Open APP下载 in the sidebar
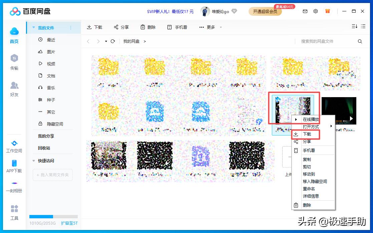373x233 pixels. (x=14, y=166)
